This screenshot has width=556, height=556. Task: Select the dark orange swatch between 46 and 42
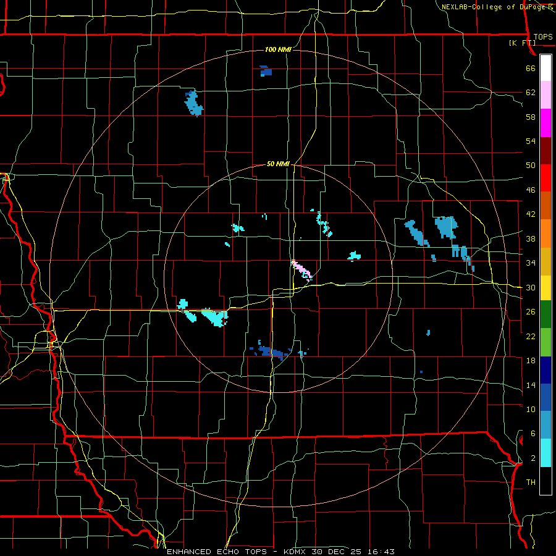pos(545,206)
